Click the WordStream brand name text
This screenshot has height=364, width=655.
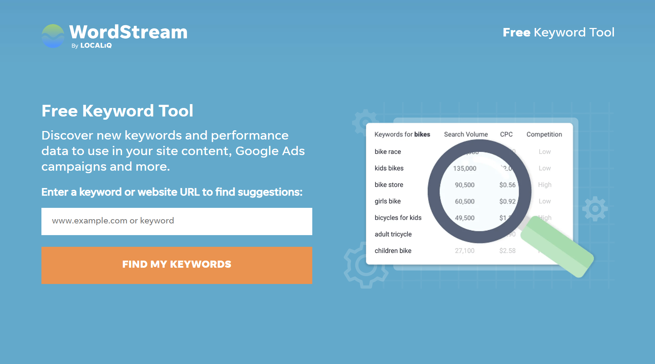pos(128,32)
